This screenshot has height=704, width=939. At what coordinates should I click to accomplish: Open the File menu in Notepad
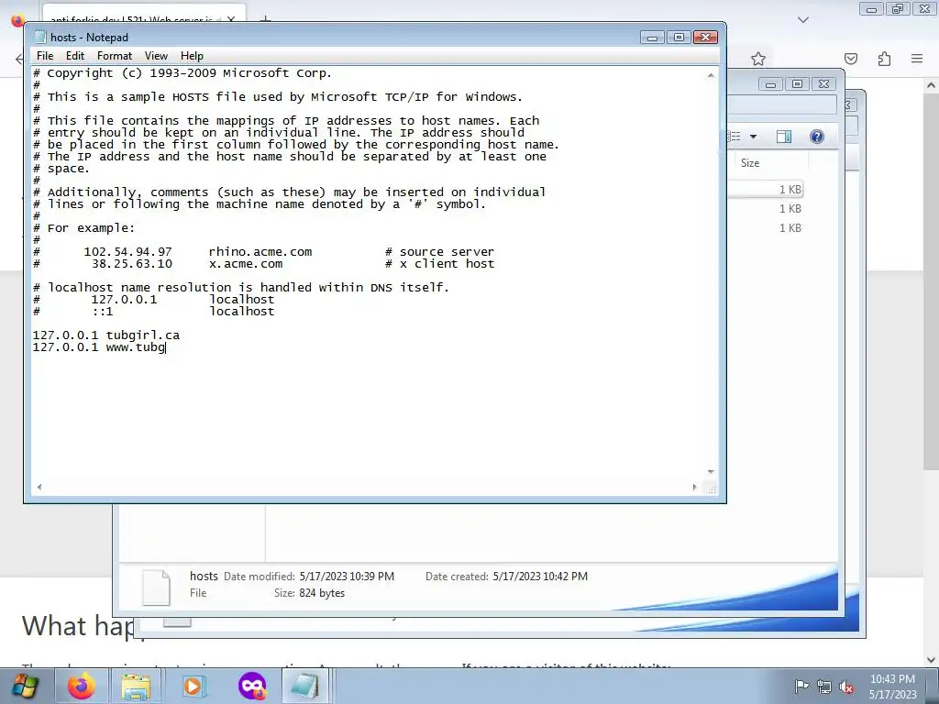pos(45,56)
